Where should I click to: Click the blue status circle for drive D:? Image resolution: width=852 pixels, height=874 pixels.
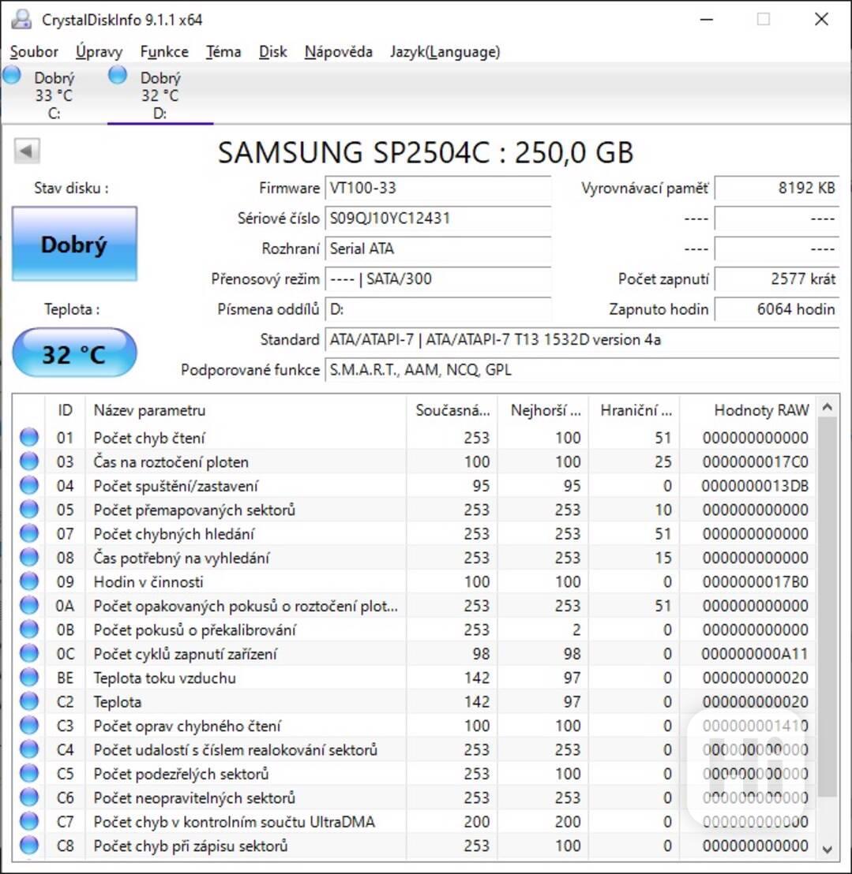click(x=117, y=75)
